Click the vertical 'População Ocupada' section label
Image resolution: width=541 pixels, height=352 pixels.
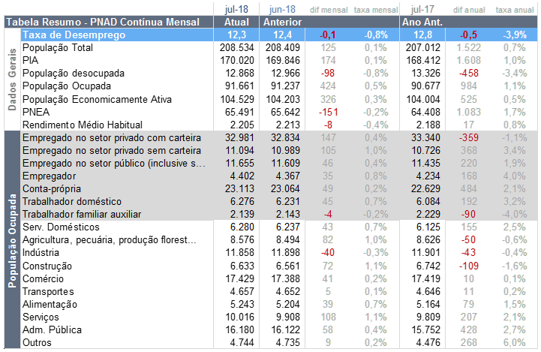coord(13,240)
